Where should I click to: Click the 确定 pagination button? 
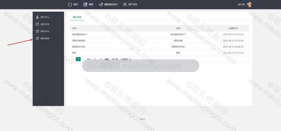click(107, 59)
